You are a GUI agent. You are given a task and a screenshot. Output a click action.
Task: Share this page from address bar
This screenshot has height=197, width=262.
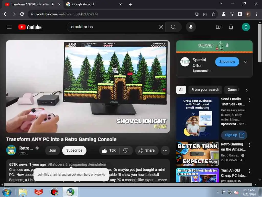point(205,14)
